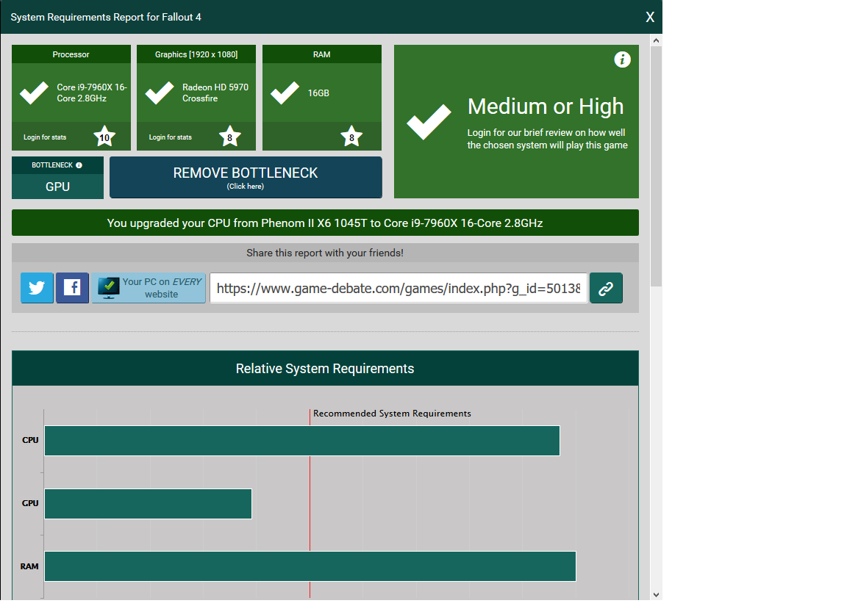Viewport: 847px width, 606px height.
Task: Share report on Twitter
Action: pyautogui.click(x=37, y=288)
